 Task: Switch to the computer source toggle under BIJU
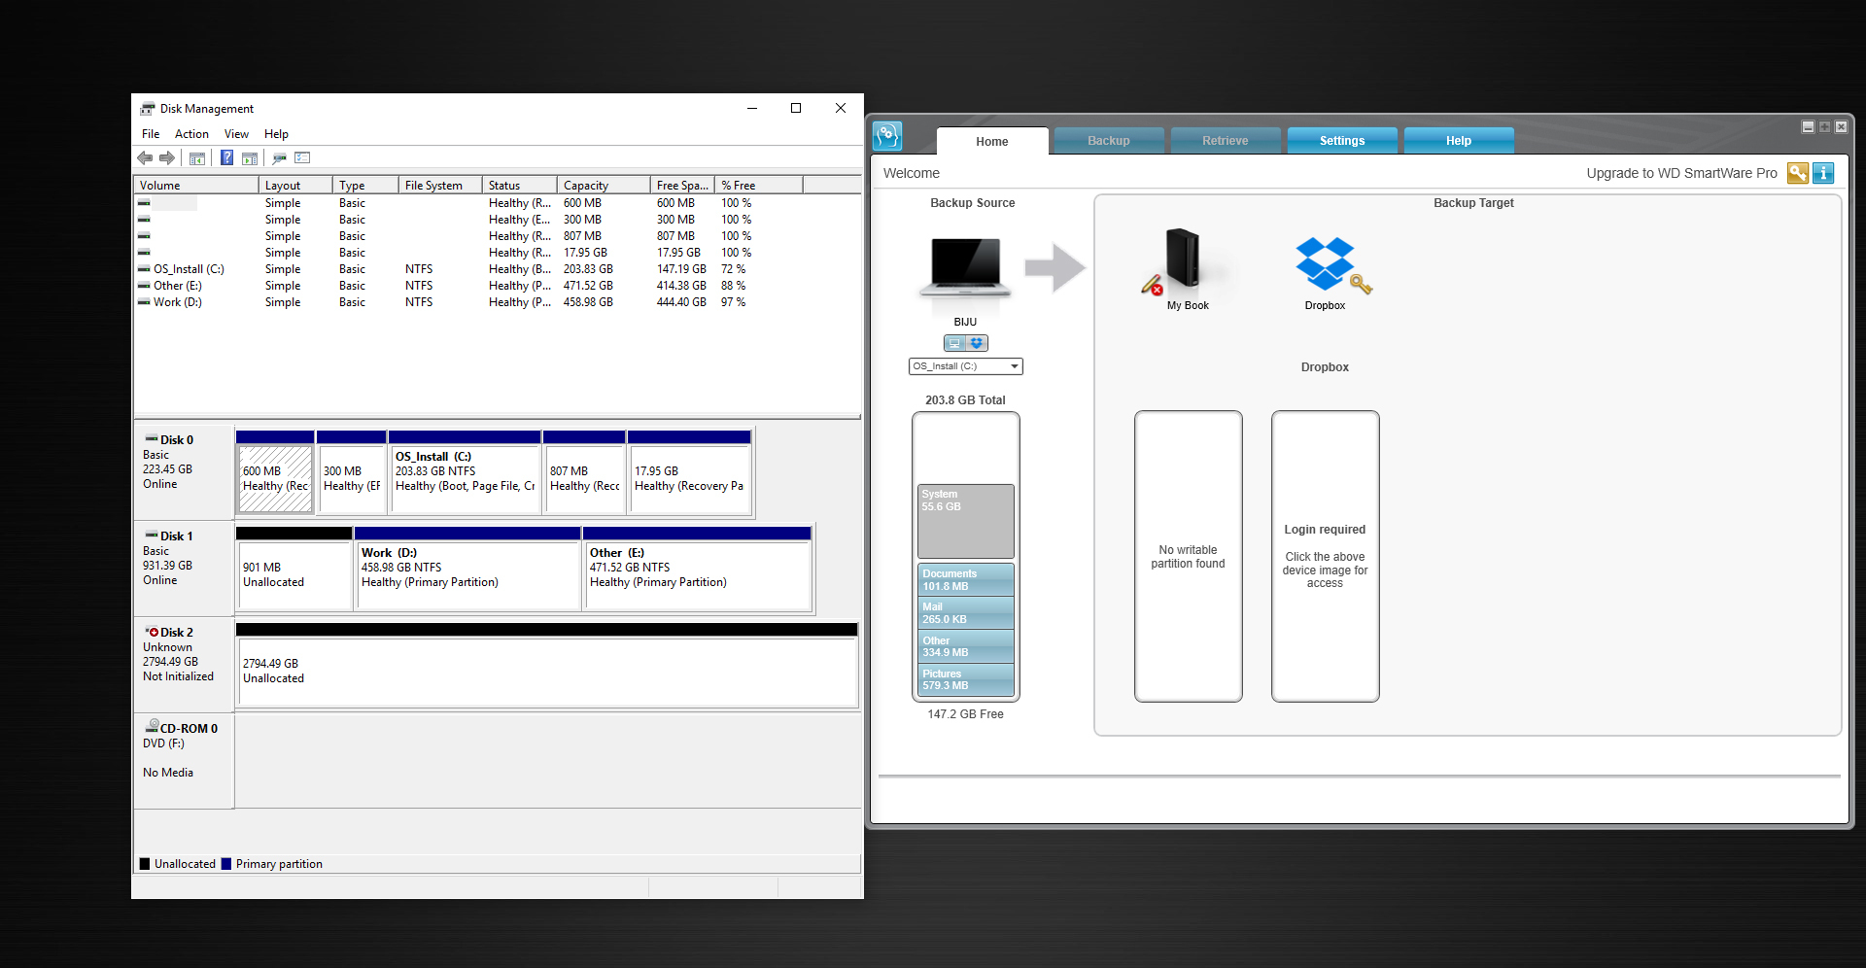coord(954,343)
